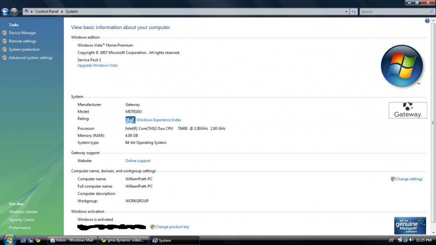Click the battery power tray icon
Screen dimensions: 436x245
coord(400,240)
